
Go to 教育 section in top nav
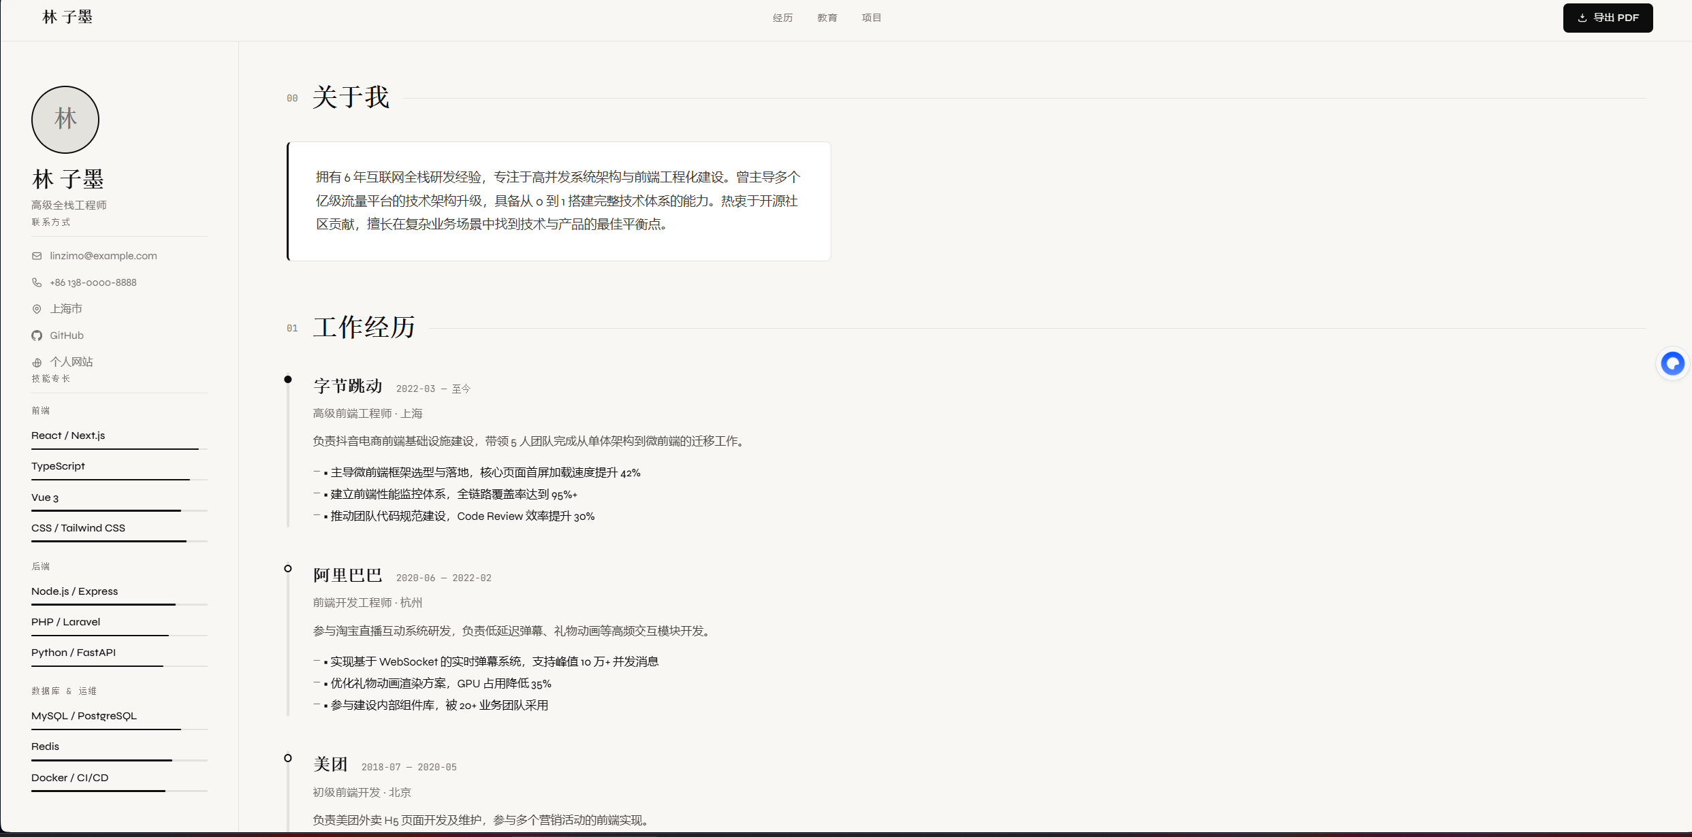point(827,18)
